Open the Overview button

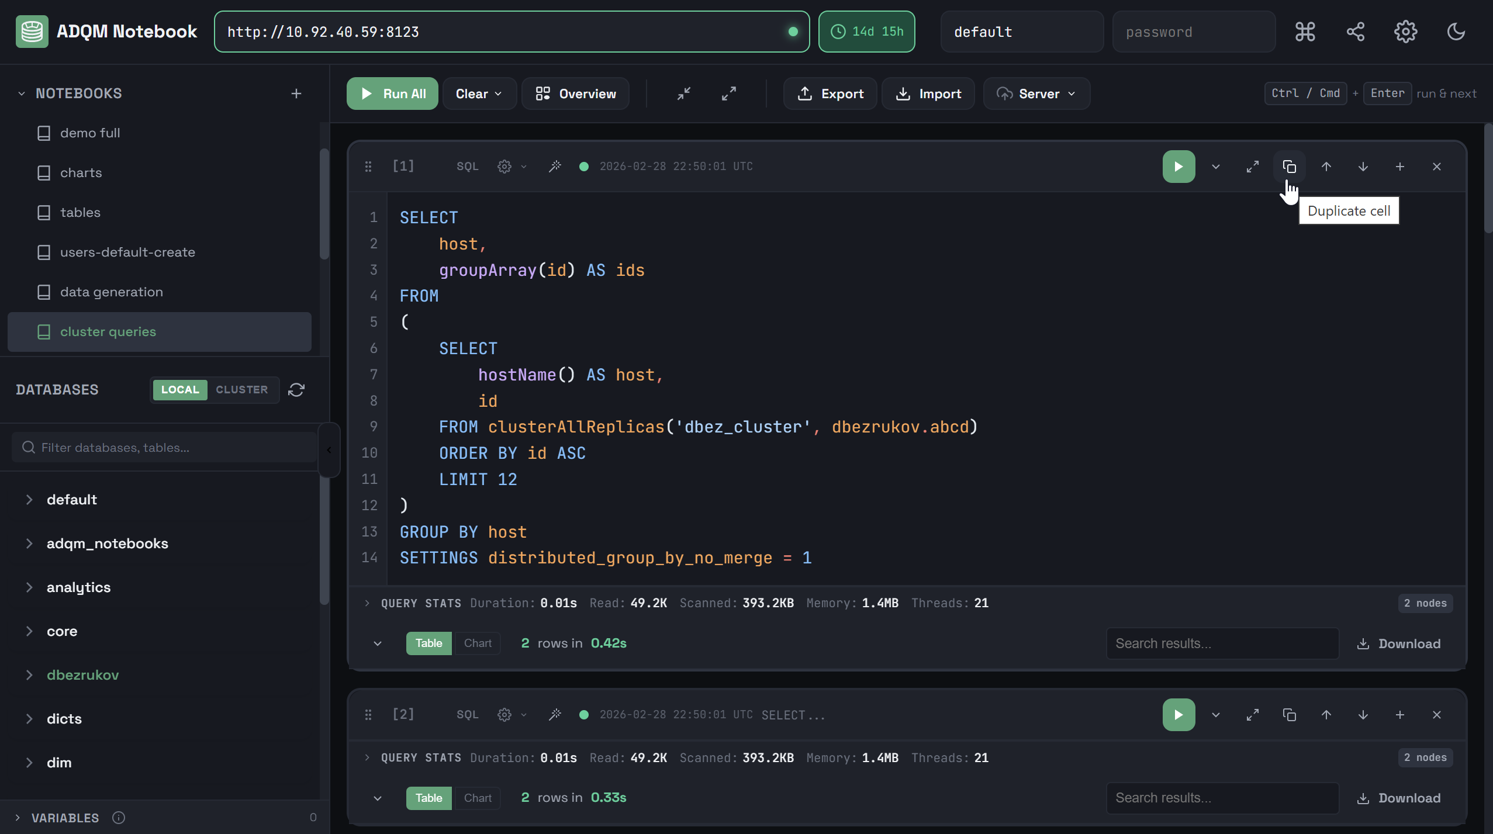click(x=575, y=94)
